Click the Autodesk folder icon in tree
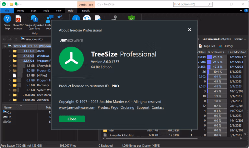This screenshot has height=148, width=249. pyautogui.click(x=15, y=100)
